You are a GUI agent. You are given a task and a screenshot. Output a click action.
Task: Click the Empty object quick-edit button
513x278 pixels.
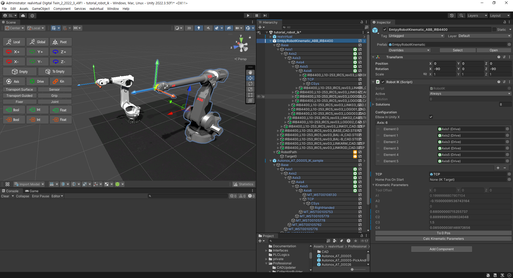point(20,72)
